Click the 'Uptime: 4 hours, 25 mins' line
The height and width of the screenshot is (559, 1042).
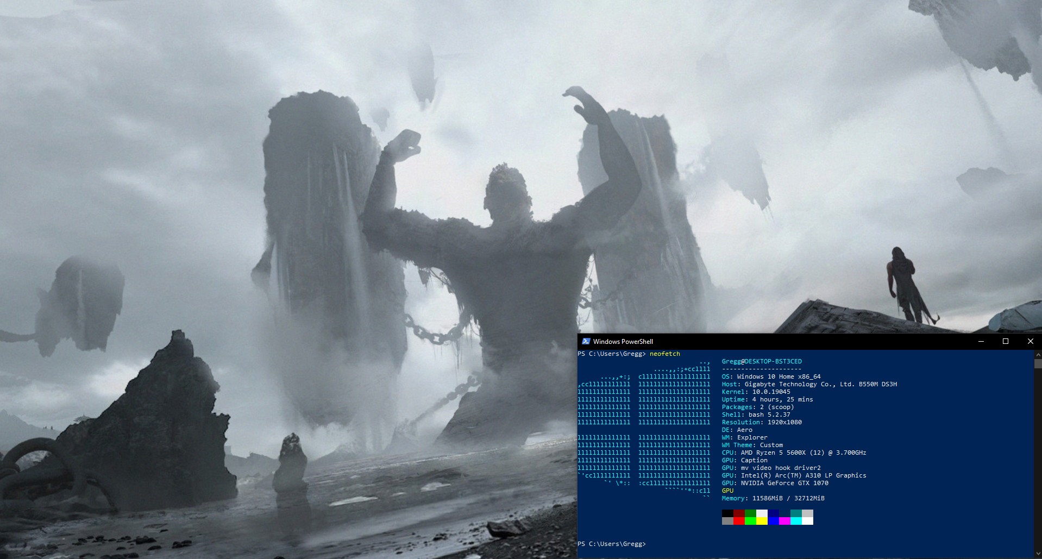pos(767,399)
